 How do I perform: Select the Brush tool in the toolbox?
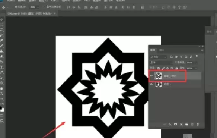pos(1,46)
